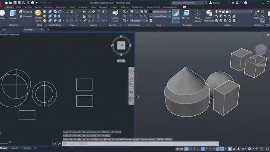Open the Layer Properties manager
Screen dimensions: 270x152
[209, 16]
